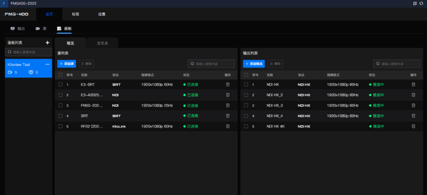Tick the checkbox for source E3-SRT

(60, 84)
